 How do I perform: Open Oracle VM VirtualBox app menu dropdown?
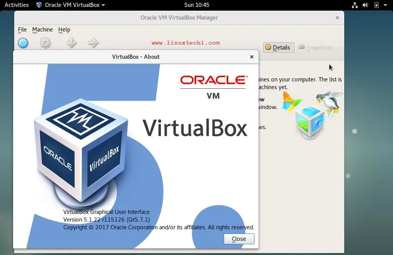click(71, 5)
